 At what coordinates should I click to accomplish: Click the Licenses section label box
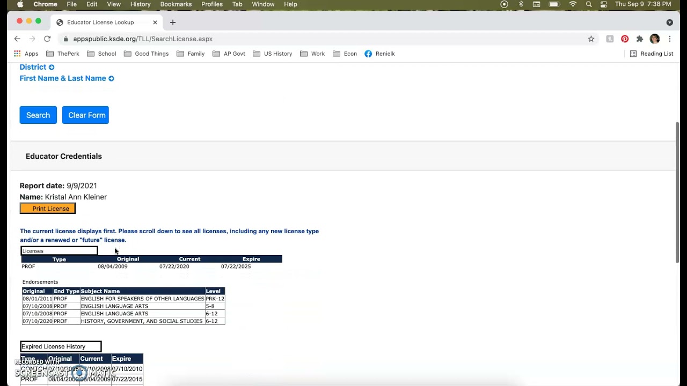click(x=59, y=251)
